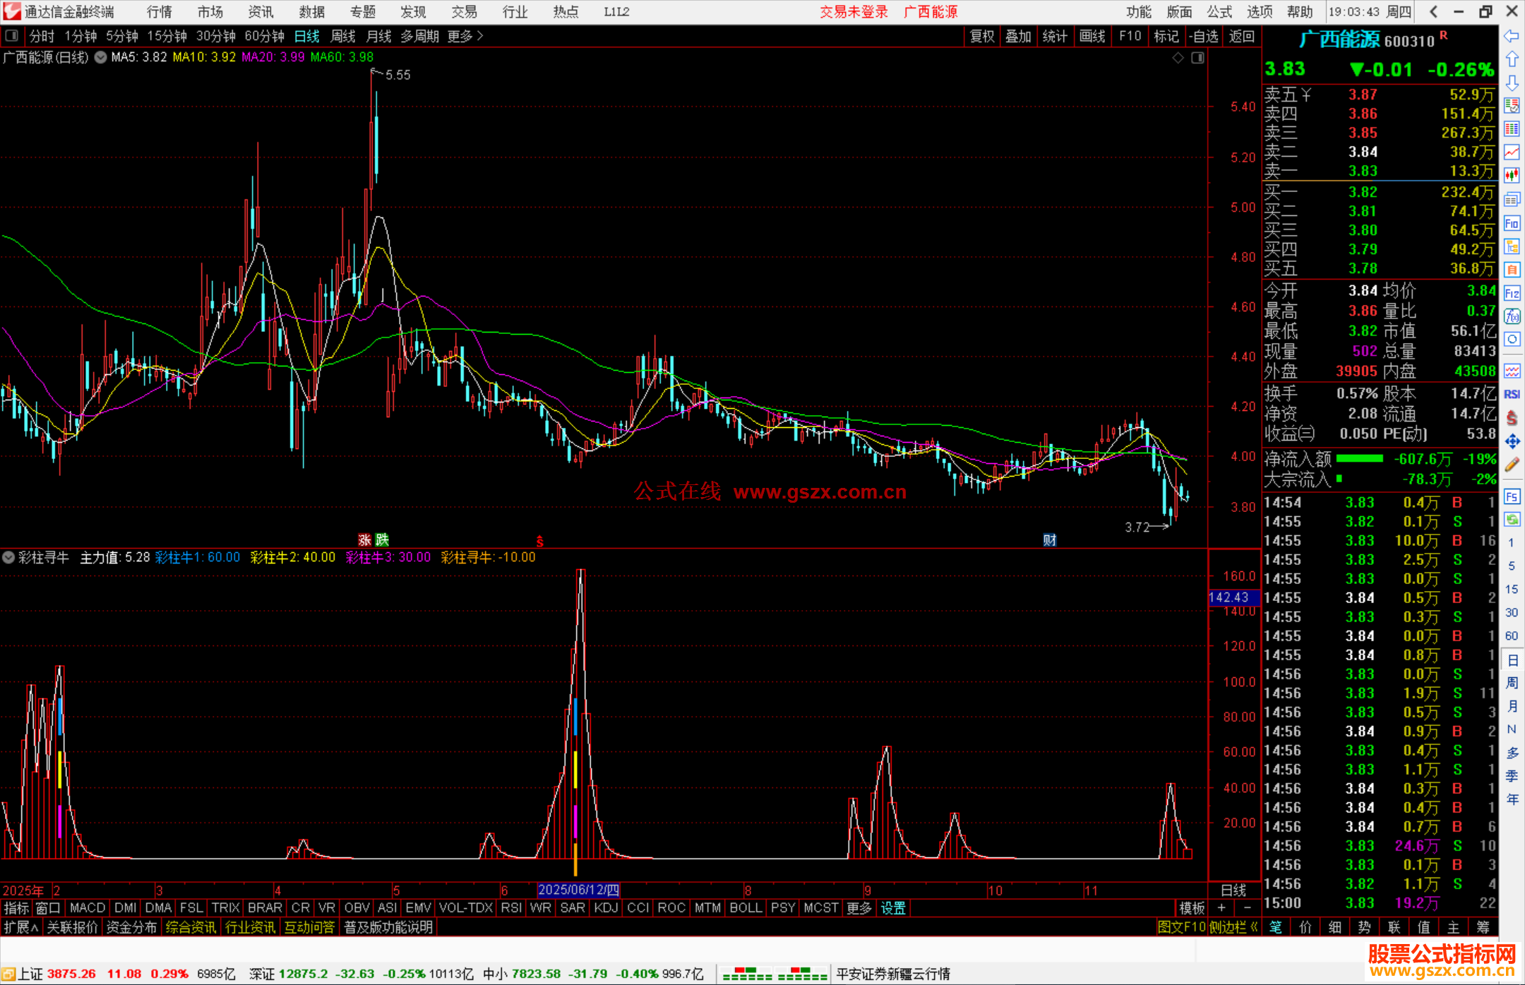1525x985 pixels.
Task: Toggle the 彩柱寻牛 indicator round button
Action: [x=8, y=557]
